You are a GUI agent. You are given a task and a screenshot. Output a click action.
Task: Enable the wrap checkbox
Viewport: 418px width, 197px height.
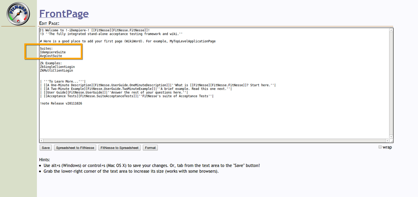pyautogui.click(x=380, y=147)
